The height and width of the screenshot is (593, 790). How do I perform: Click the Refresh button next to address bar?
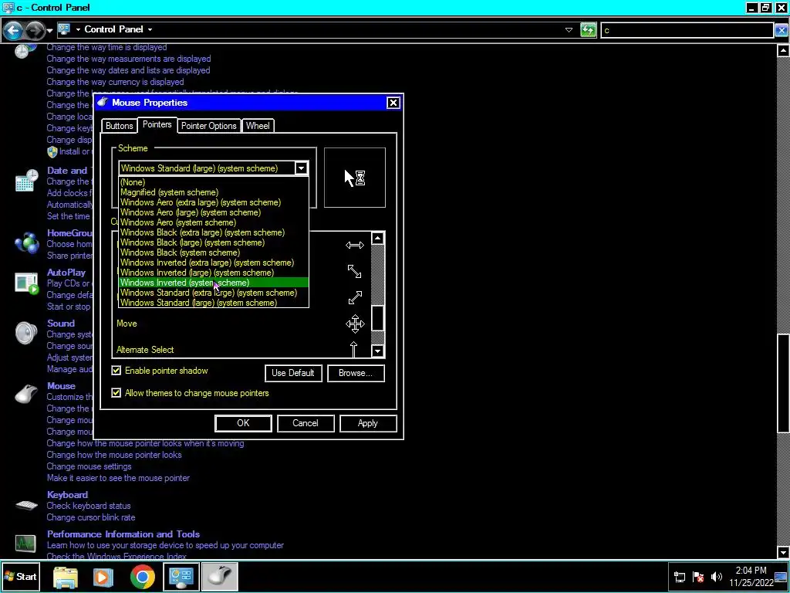point(588,30)
